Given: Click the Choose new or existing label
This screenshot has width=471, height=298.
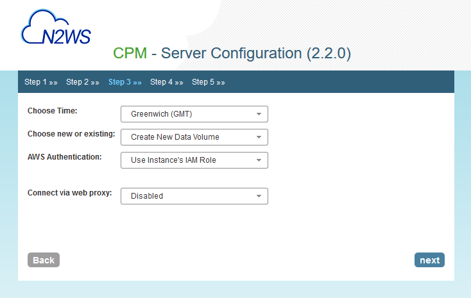Looking at the screenshot, I should [x=71, y=134].
